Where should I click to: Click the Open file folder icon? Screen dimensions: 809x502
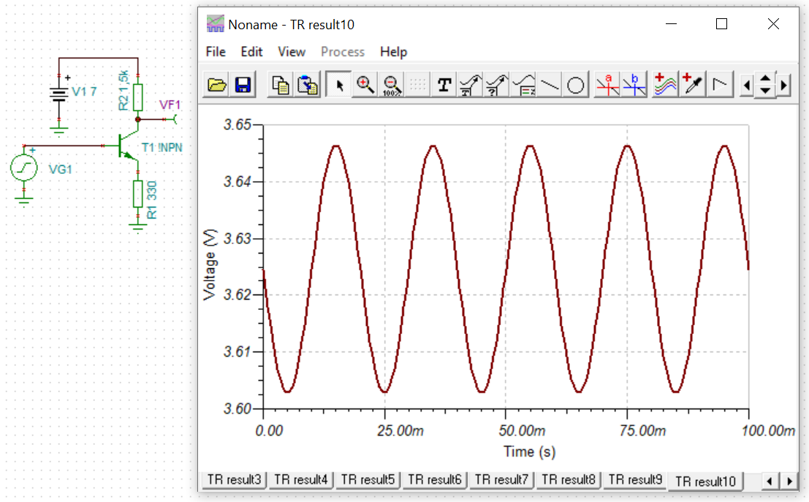pyautogui.click(x=217, y=85)
